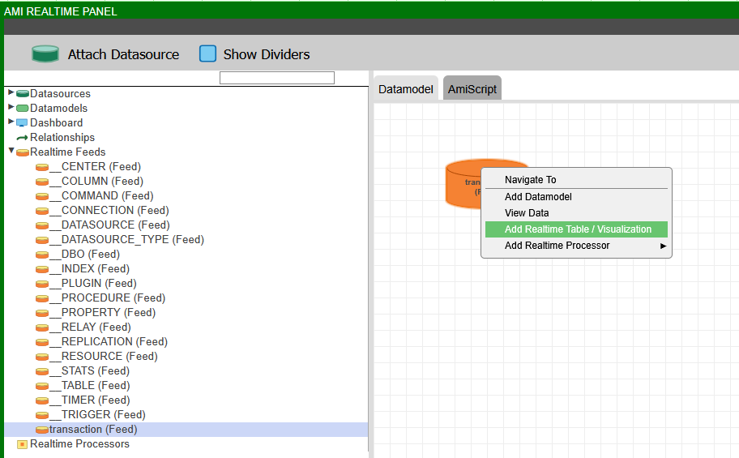The image size is (739, 458).
Task: Click the tree search input field
Action: click(276, 78)
